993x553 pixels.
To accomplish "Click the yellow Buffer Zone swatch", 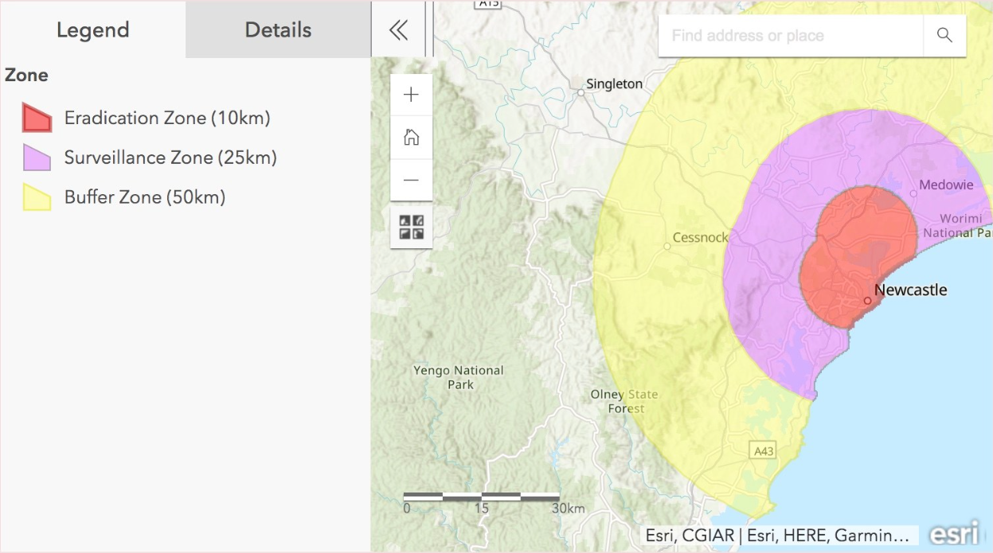I will coord(37,197).
